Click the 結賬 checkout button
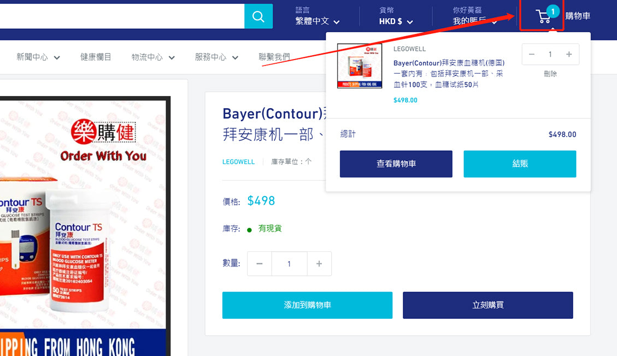The width and height of the screenshot is (617, 356). pyautogui.click(x=520, y=164)
